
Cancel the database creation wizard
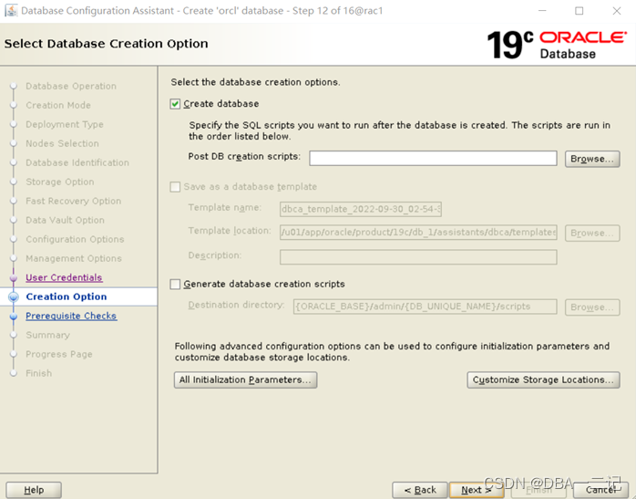pos(600,490)
